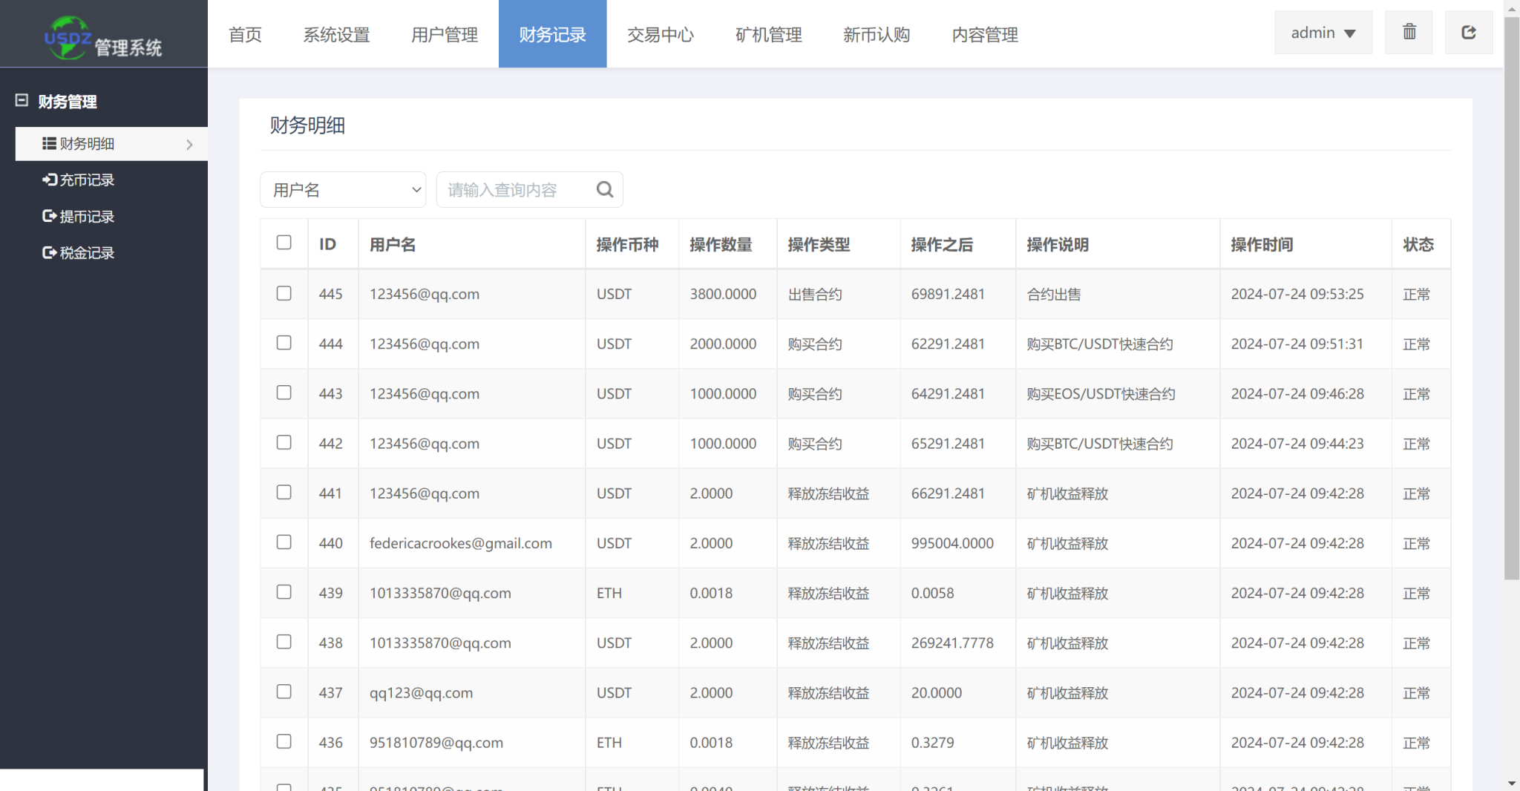1520x791 pixels.
Task: Click the 请输入查询内容 search input
Action: click(516, 190)
